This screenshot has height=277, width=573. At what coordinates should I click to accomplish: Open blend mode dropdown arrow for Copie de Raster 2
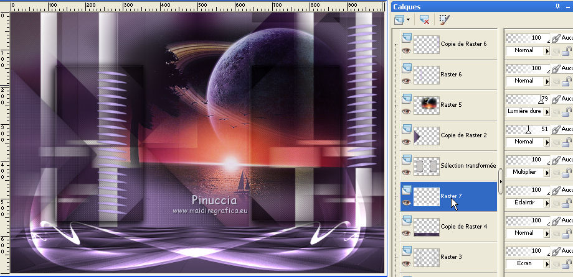point(547,142)
